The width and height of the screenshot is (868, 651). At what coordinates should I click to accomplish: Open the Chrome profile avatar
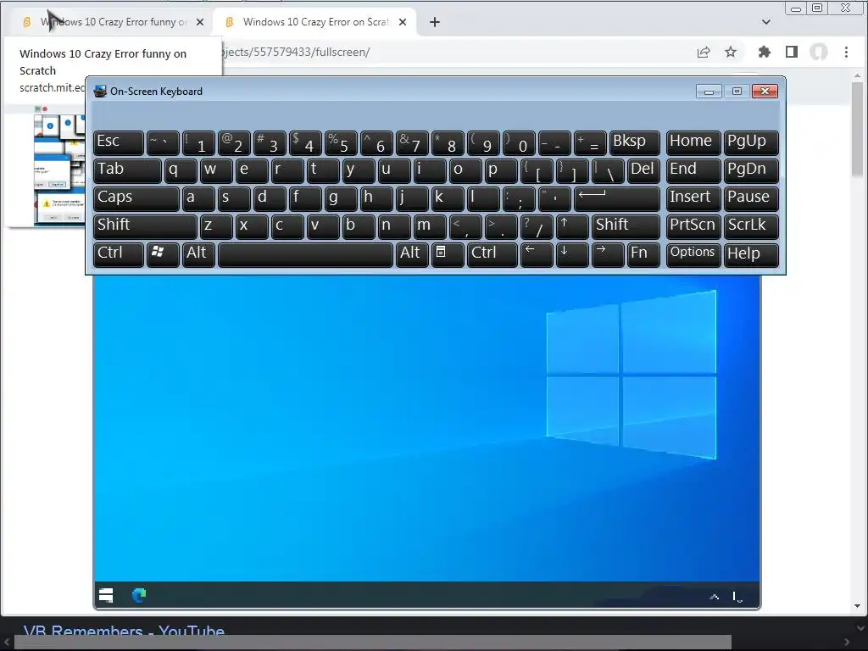click(x=819, y=52)
